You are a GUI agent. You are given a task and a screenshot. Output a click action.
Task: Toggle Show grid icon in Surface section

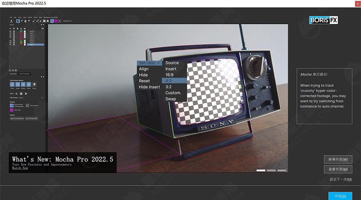(x=12, y=110)
